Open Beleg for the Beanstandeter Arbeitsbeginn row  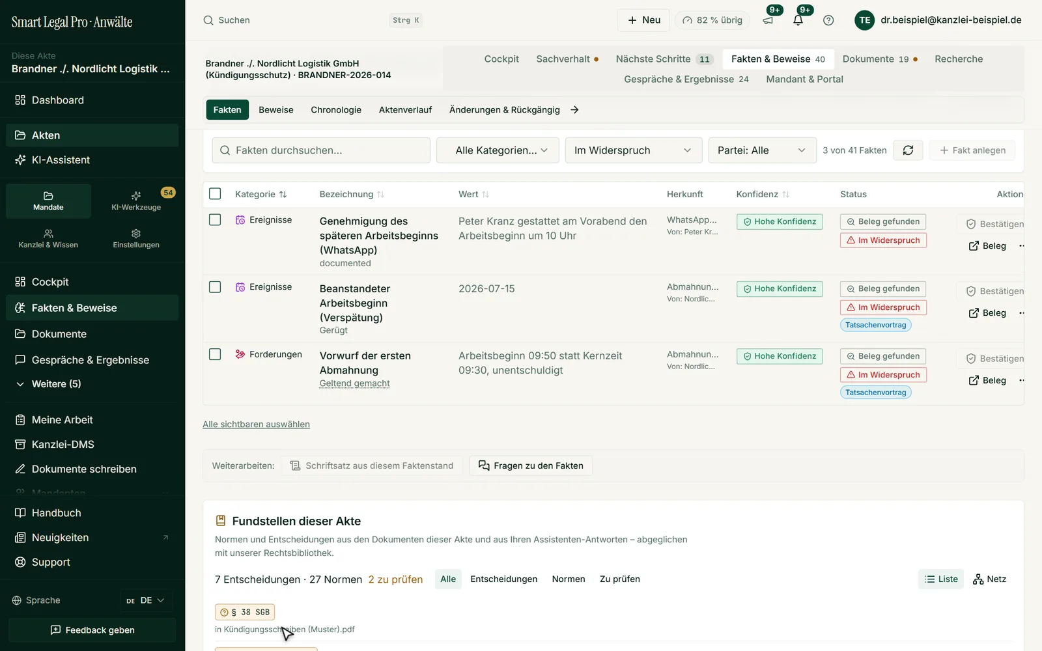point(987,313)
